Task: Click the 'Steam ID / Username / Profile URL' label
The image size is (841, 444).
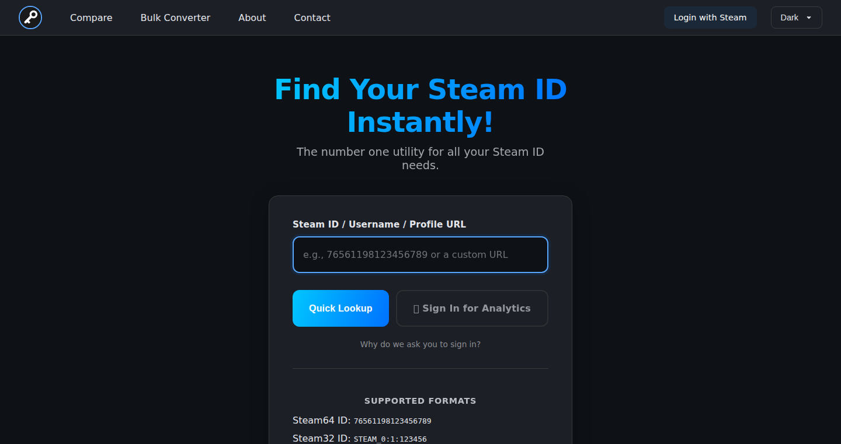Action: tap(379, 224)
